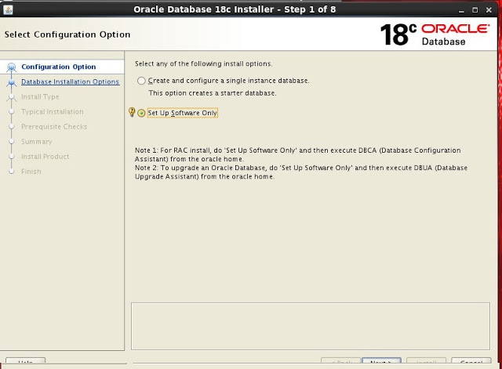Screen dimensions: 502x369
Task: Select Configuration Option label in the steps list
Action: click(x=58, y=67)
